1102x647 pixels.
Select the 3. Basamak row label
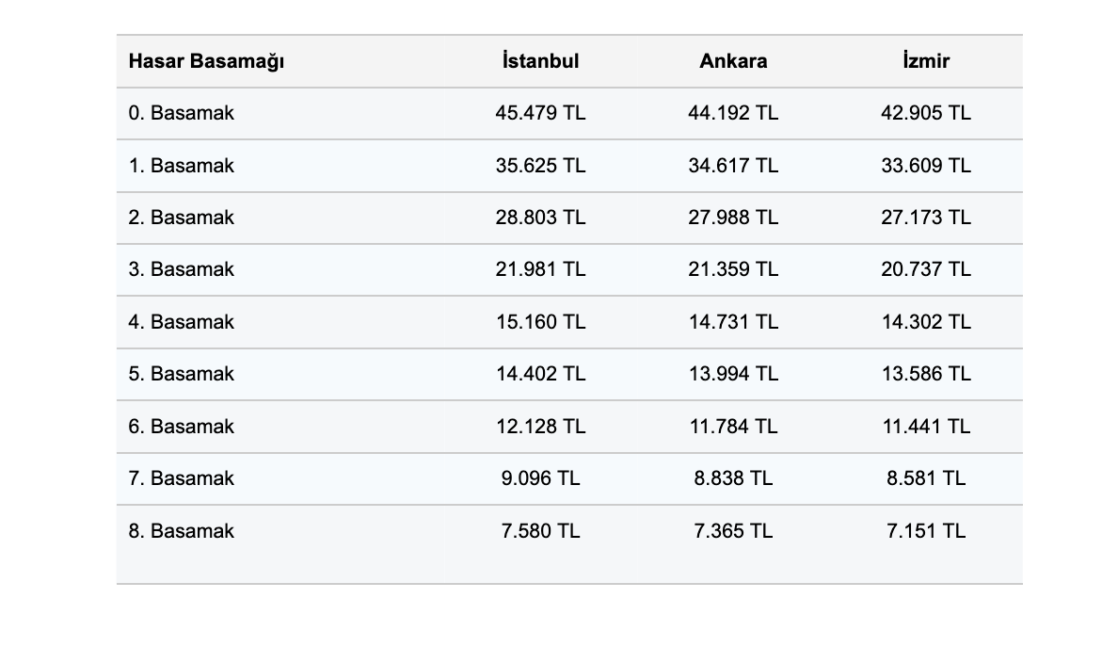pos(182,270)
